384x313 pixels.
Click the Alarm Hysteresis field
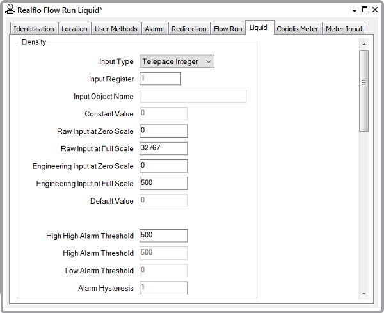[x=163, y=287]
